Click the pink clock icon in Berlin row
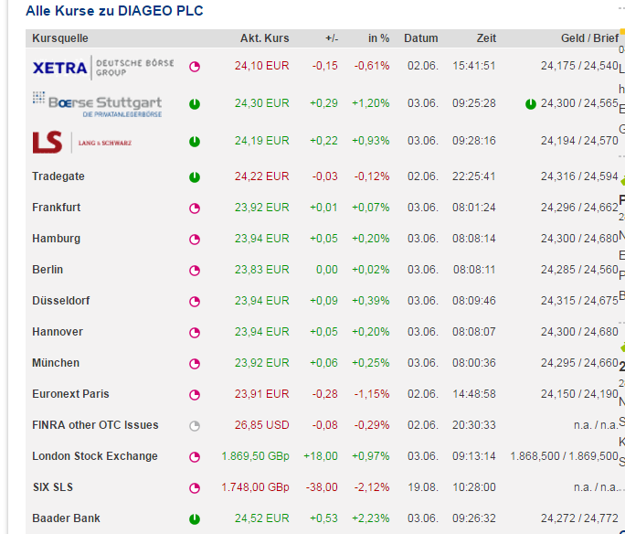 195,271
